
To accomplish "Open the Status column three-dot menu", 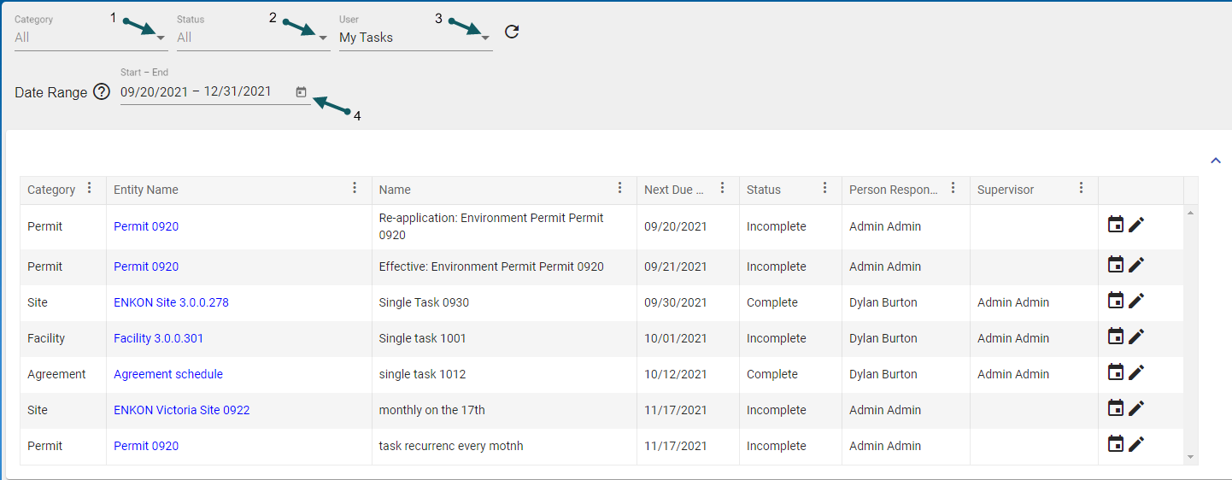I will click(824, 189).
